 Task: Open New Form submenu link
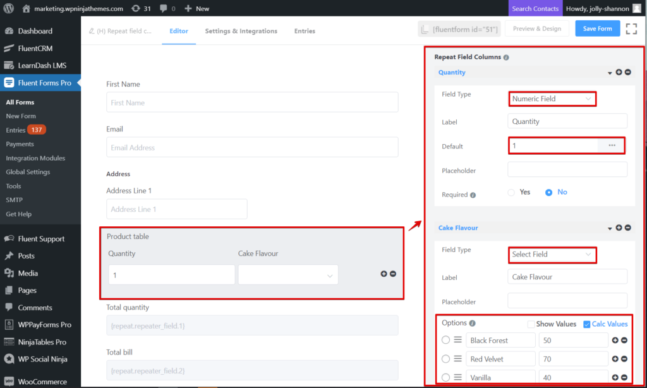[21, 116]
